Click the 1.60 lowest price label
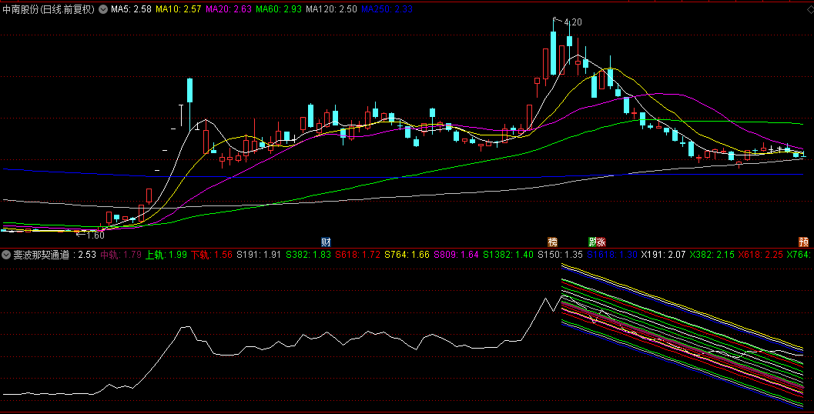This screenshot has width=814, height=414. pyautogui.click(x=95, y=235)
